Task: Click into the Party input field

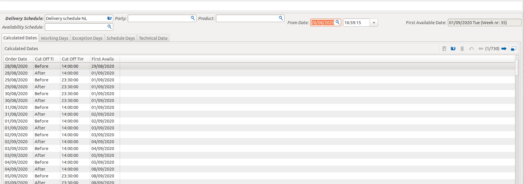Action: point(159,18)
